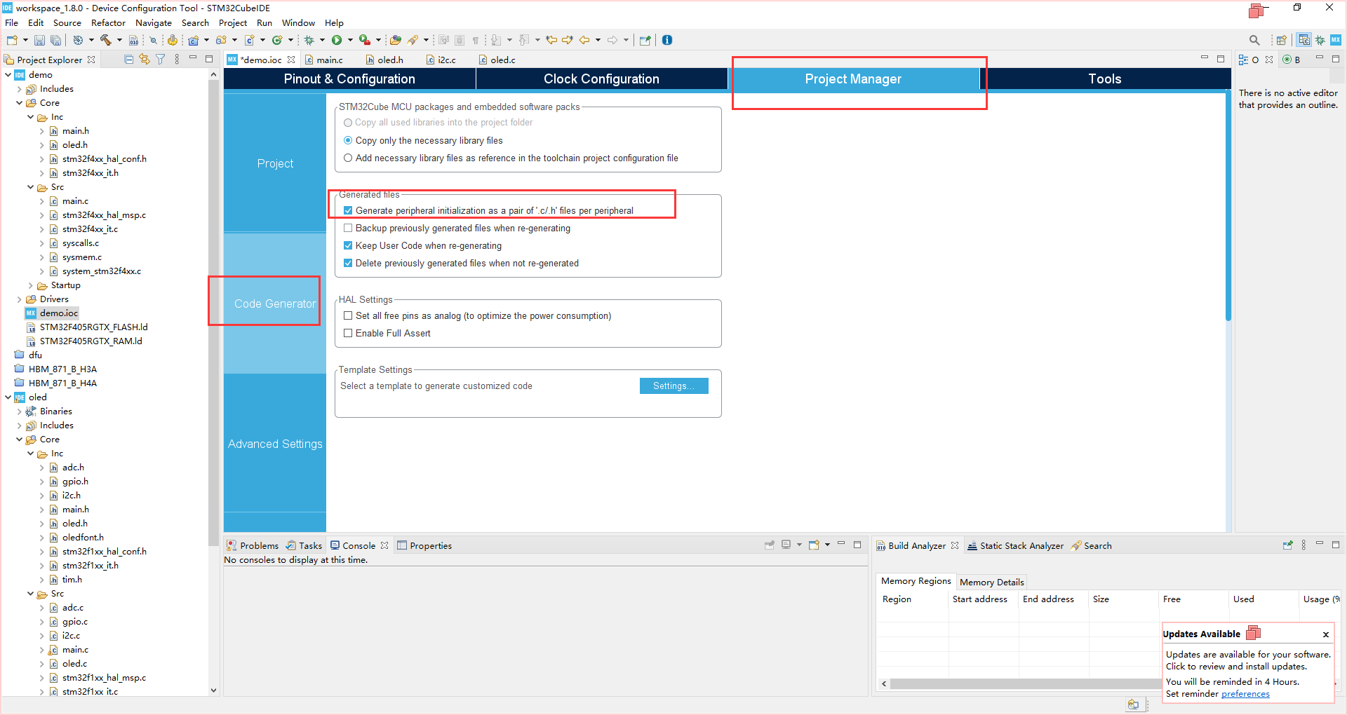1347x715 pixels.
Task: Uncheck Keep User Code when re-generating
Action: point(348,245)
